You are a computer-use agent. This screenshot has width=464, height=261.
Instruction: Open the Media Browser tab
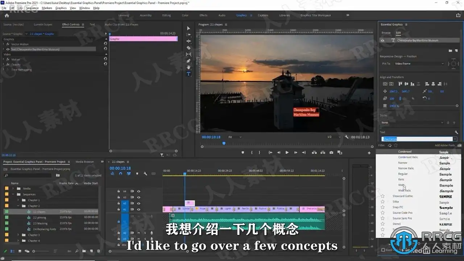84,162
